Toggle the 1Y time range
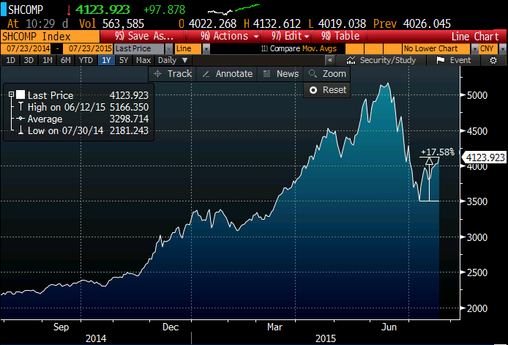 (107, 60)
